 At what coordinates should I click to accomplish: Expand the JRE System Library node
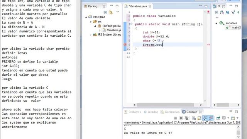(x=91, y=35)
